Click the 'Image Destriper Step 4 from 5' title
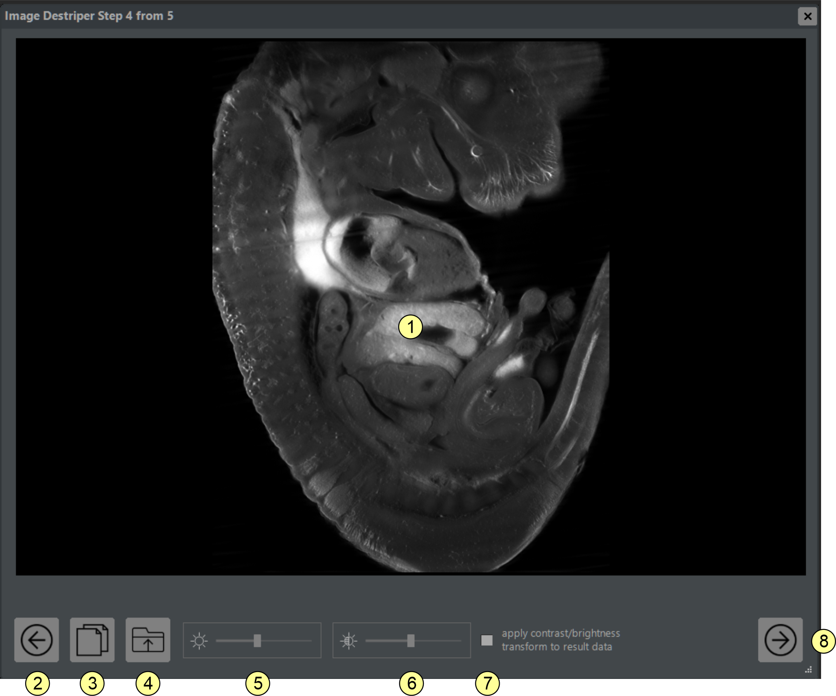This screenshot has height=696, width=836. (89, 16)
